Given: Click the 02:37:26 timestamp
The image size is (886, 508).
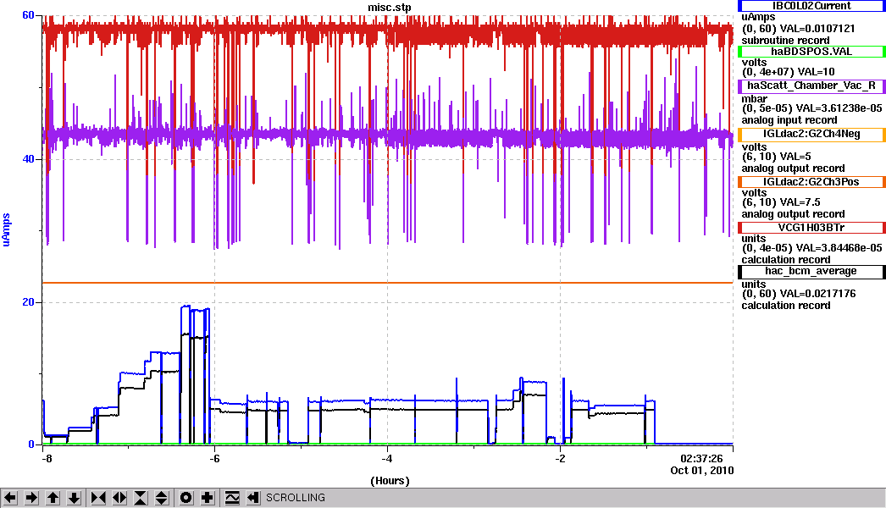Looking at the screenshot, I should click(x=701, y=459).
